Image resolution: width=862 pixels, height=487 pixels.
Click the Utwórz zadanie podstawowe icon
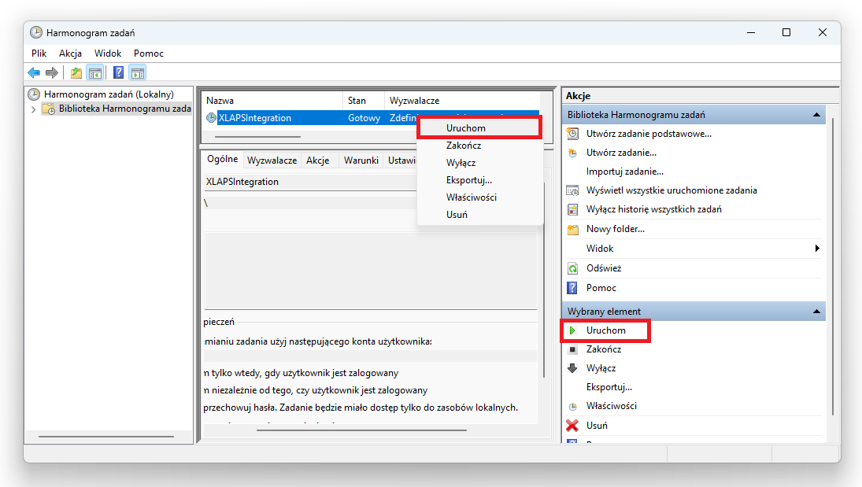click(x=572, y=134)
